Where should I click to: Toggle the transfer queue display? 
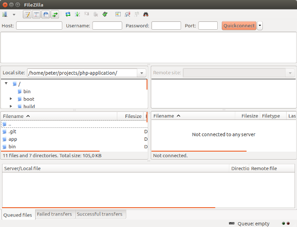point(55,14)
